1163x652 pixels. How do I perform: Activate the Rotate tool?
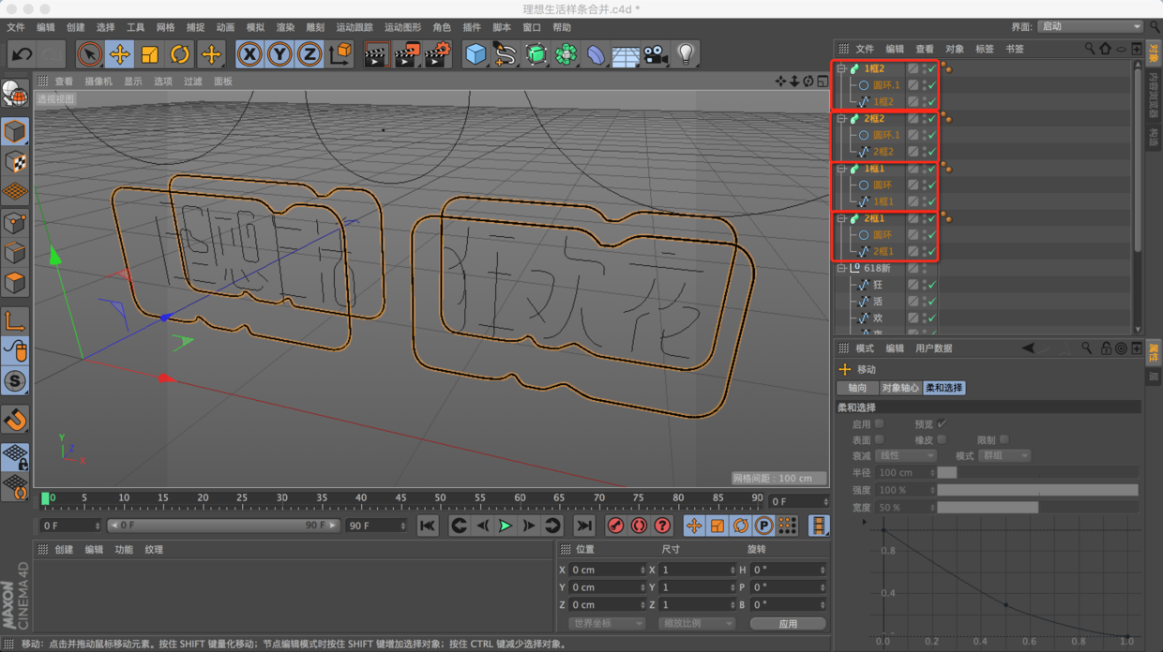(x=179, y=54)
